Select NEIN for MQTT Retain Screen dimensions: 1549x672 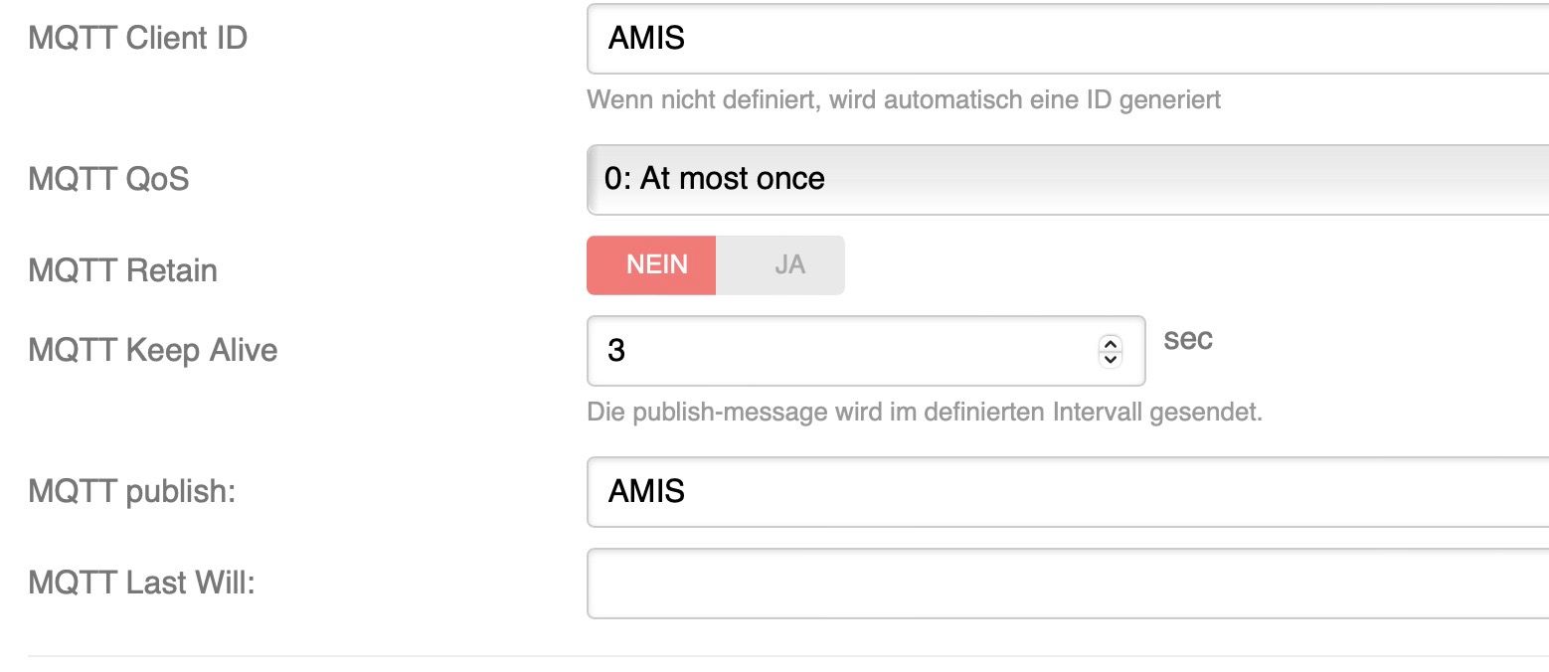click(x=651, y=265)
